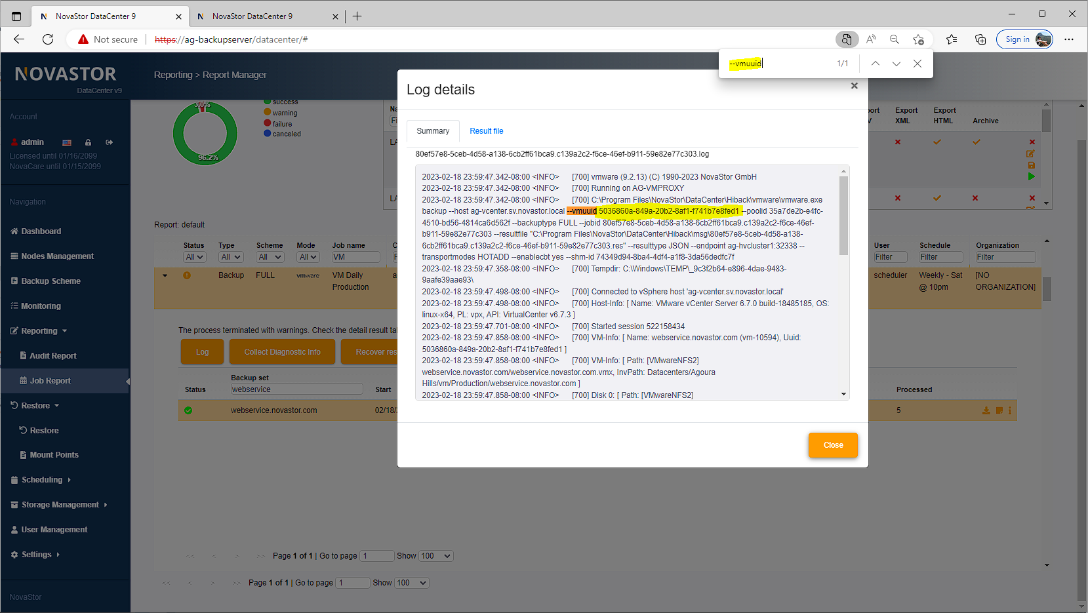
Task: Open Mount Points page
Action: 54,455
